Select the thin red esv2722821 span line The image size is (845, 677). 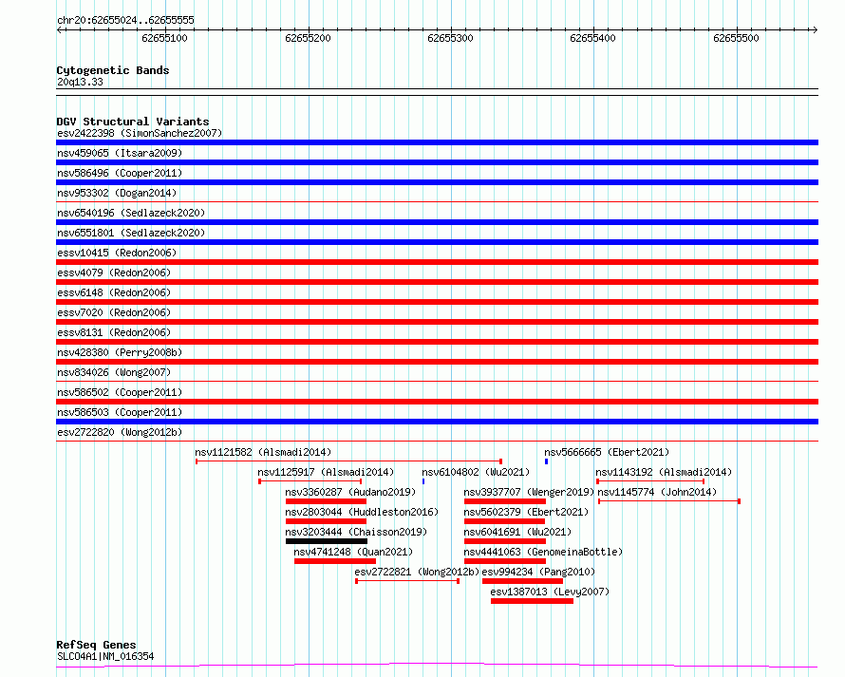407,581
